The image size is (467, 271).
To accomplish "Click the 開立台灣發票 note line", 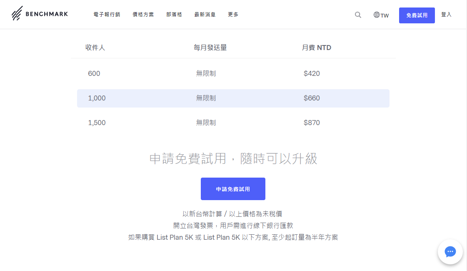I will [233, 226].
